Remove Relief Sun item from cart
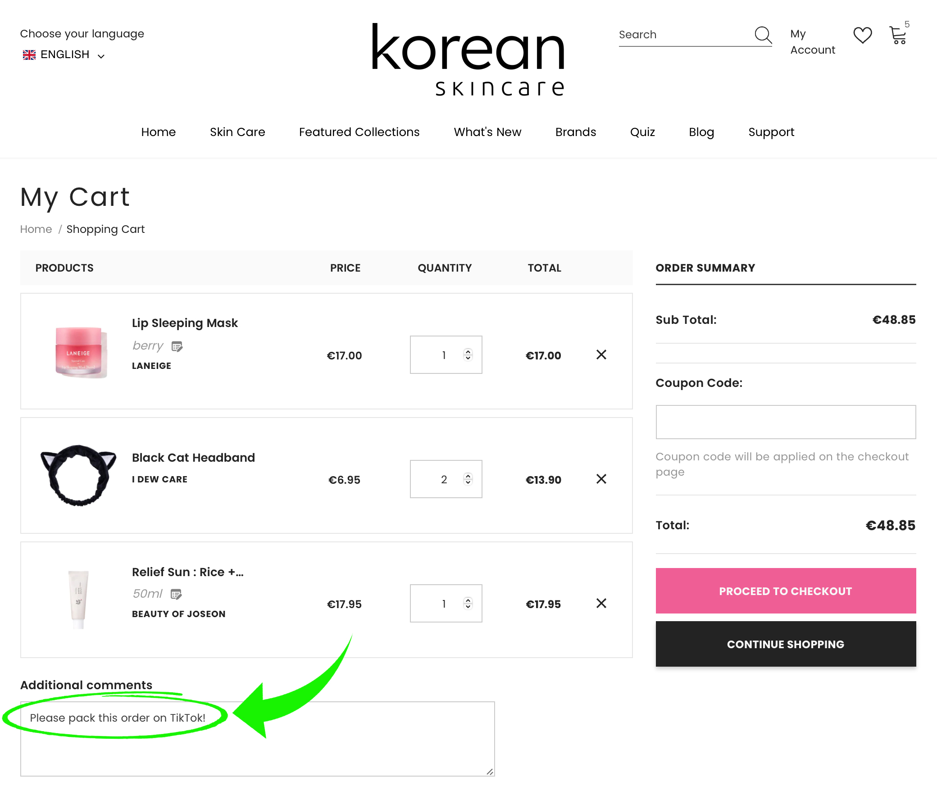This screenshot has width=937, height=809. pos(601,603)
